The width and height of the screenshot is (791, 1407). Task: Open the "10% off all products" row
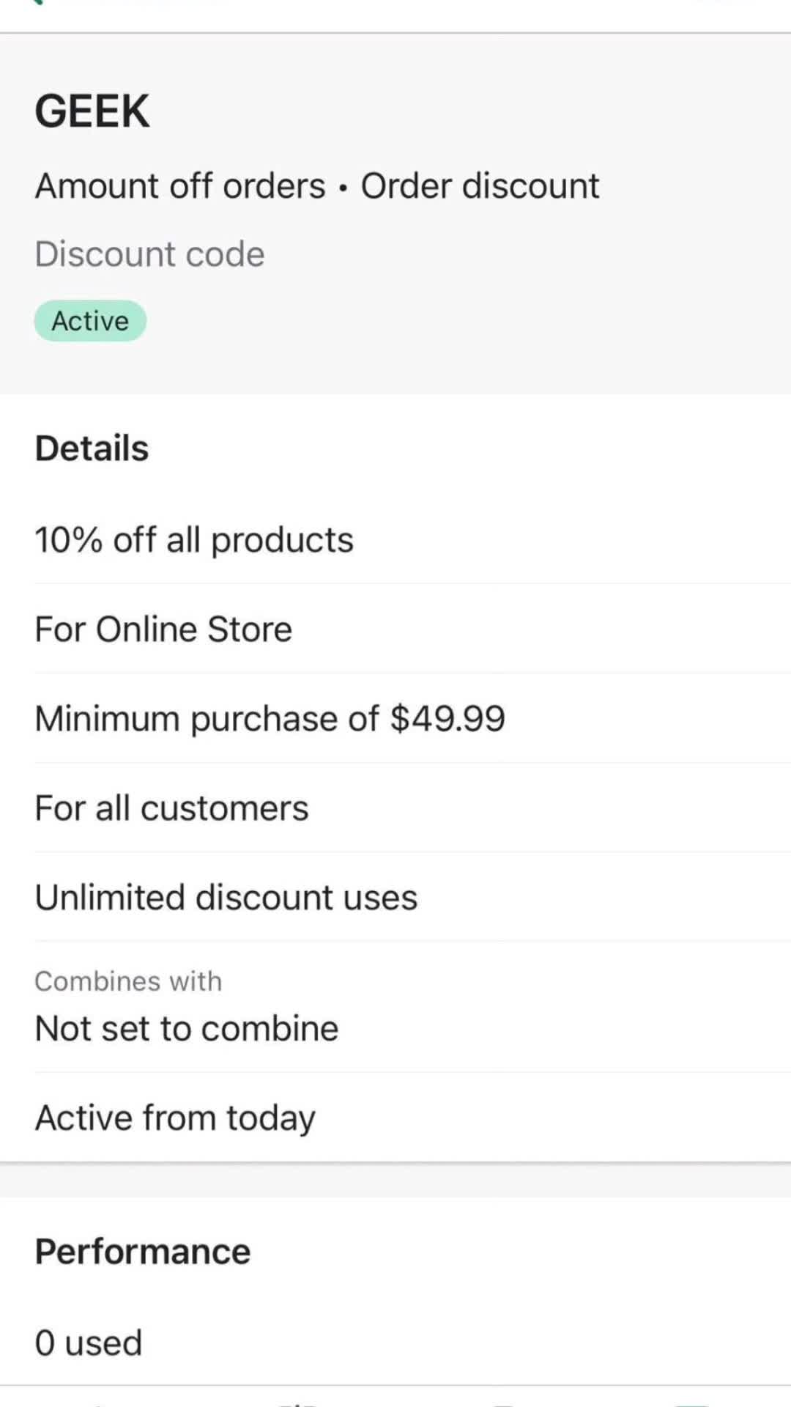[194, 540]
